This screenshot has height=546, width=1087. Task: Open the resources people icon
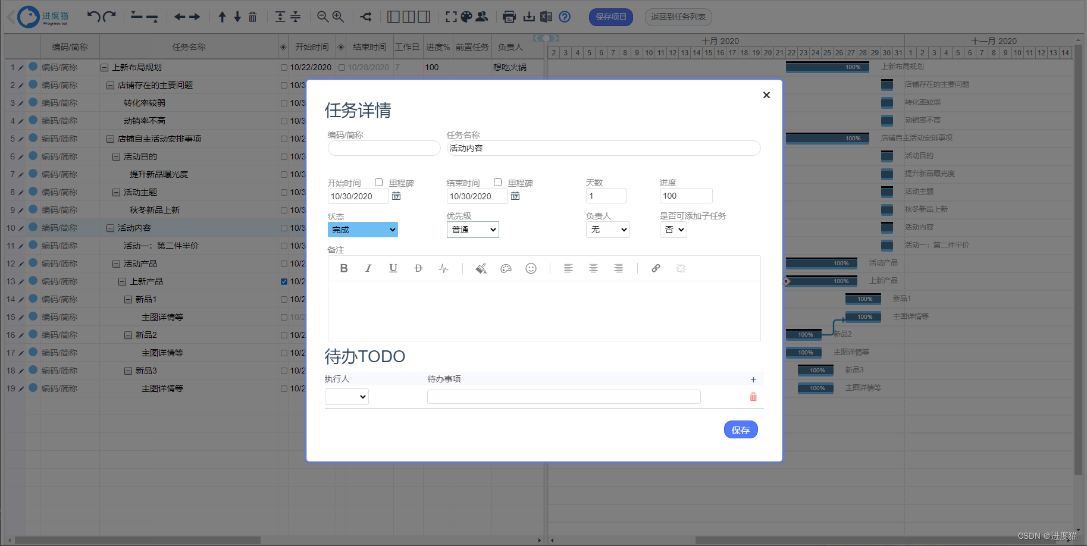click(x=482, y=17)
